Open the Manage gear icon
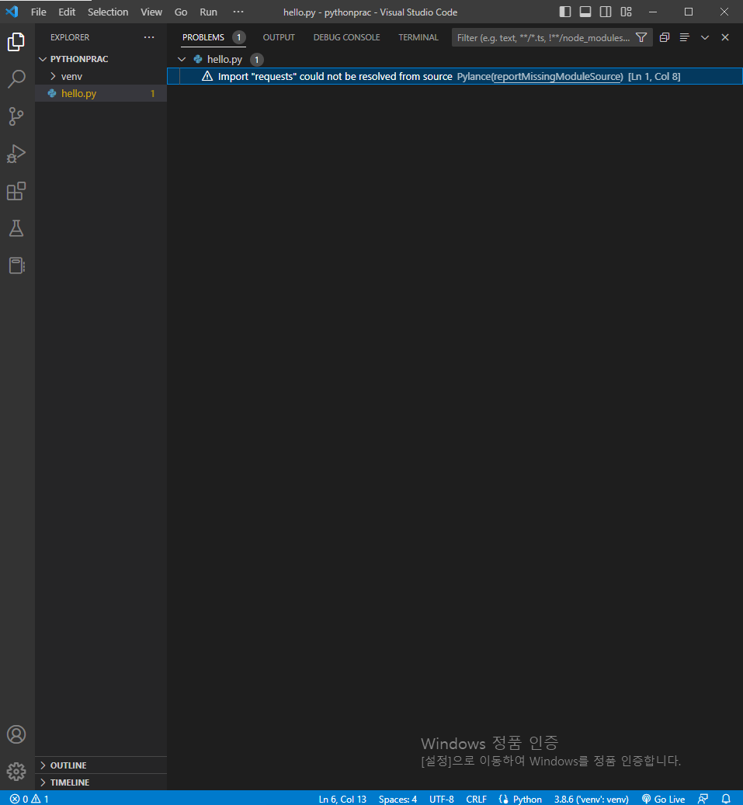 click(x=16, y=771)
